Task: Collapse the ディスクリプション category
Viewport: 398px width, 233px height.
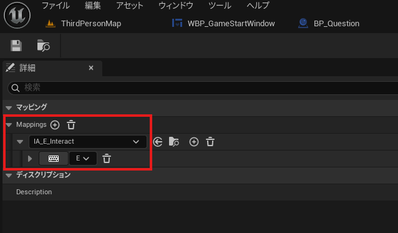Action: (x=9, y=176)
